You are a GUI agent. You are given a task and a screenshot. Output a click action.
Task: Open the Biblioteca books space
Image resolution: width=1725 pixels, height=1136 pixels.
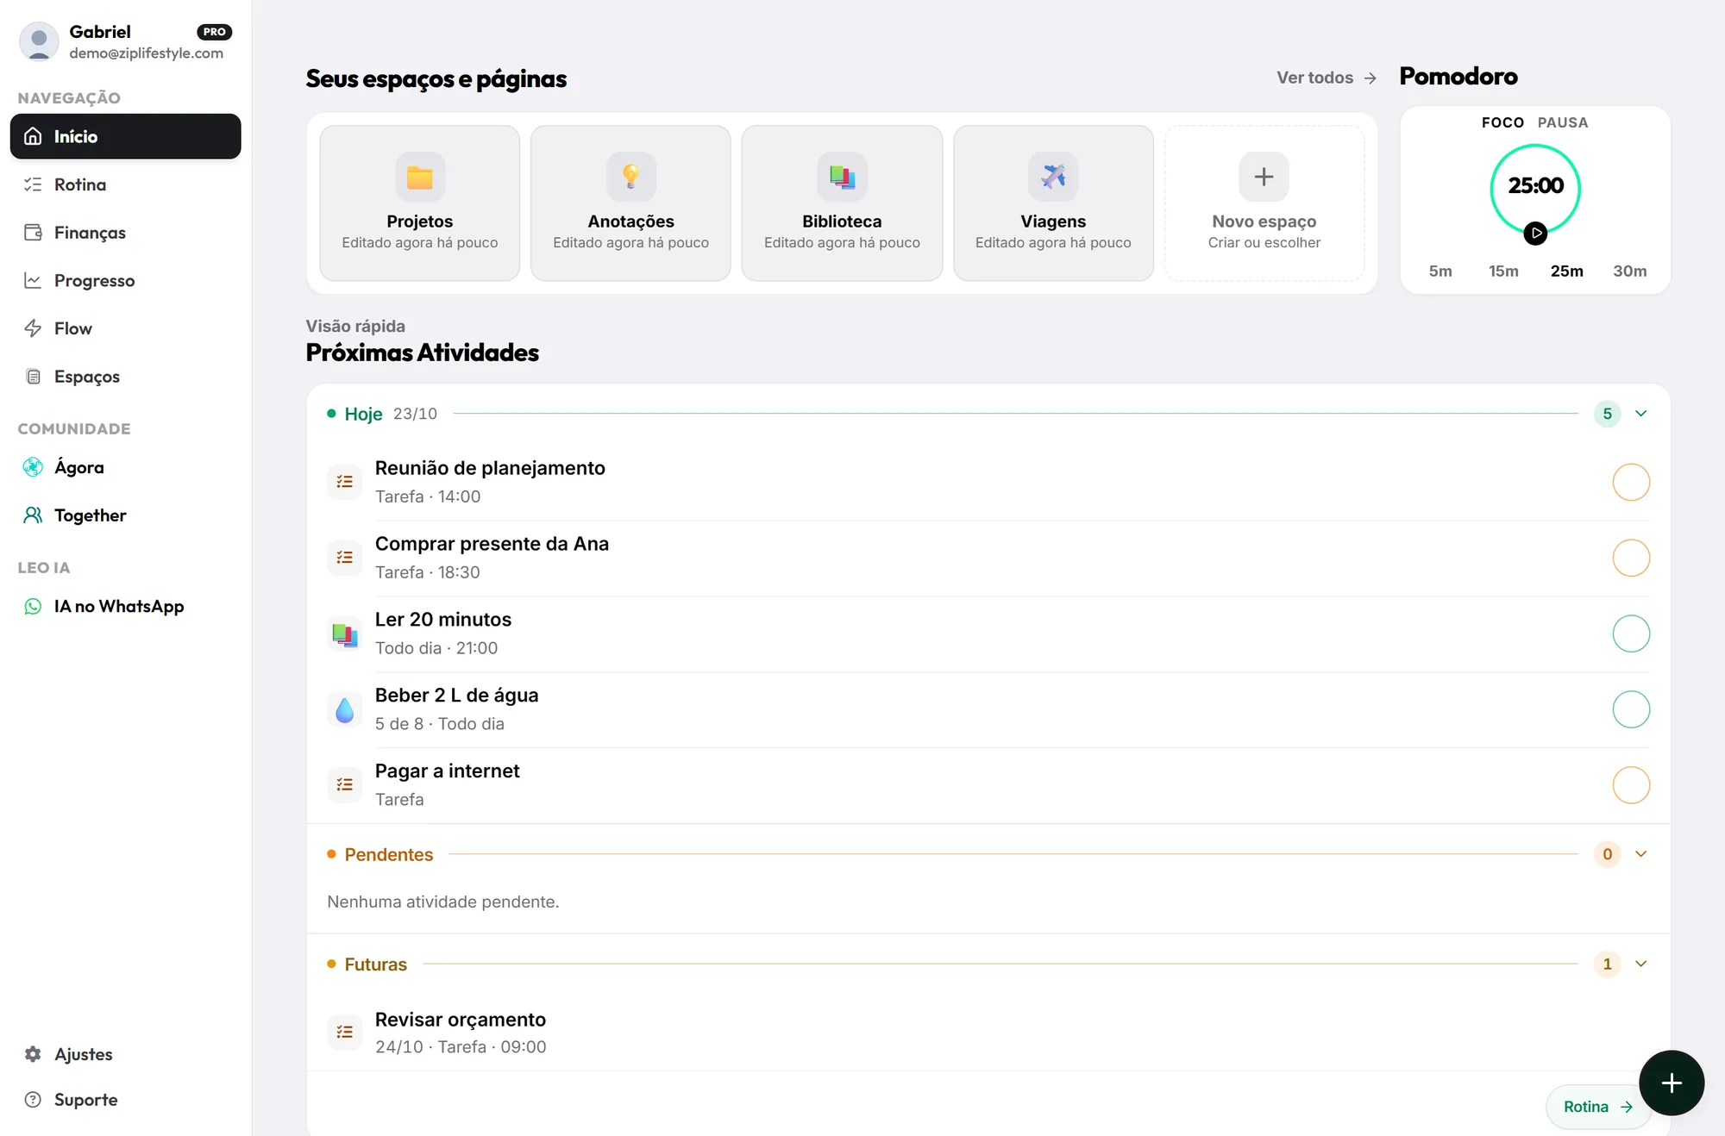[x=842, y=203]
